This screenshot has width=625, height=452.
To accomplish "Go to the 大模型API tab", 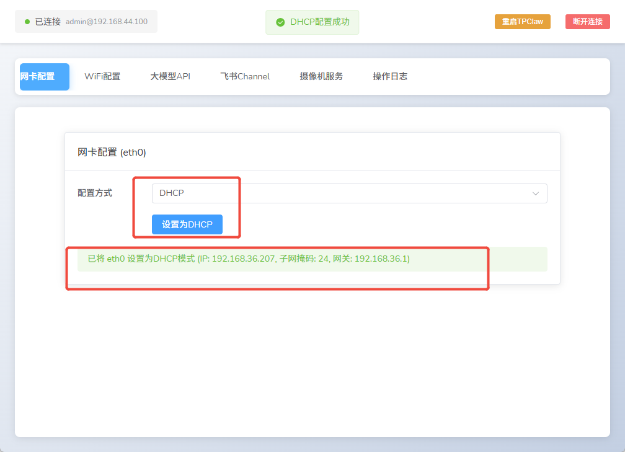I will [x=170, y=77].
